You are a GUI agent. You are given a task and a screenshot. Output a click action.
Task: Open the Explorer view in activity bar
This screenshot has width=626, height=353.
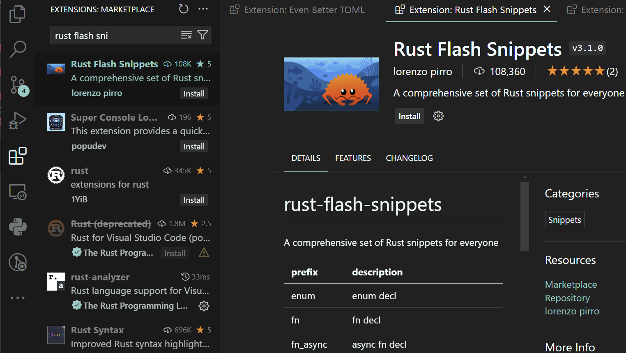[17, 14]
